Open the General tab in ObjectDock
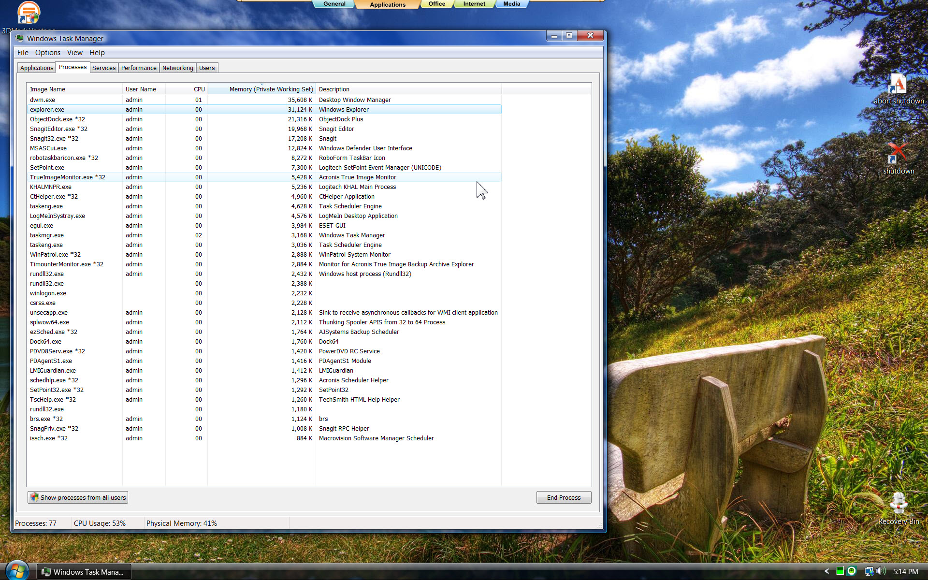This screenshot has height=580, width=928. coord(334,4)
